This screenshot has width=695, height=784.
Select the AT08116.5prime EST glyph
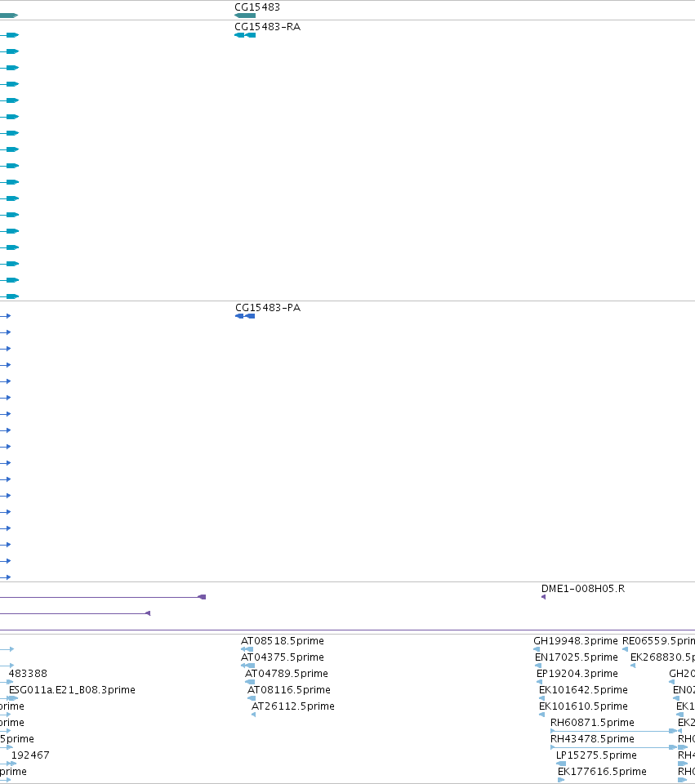pos(252,698)
